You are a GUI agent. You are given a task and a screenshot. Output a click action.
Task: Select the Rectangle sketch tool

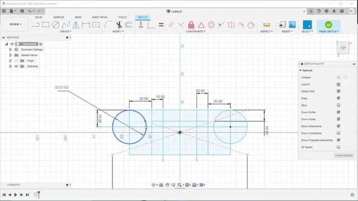46,25
